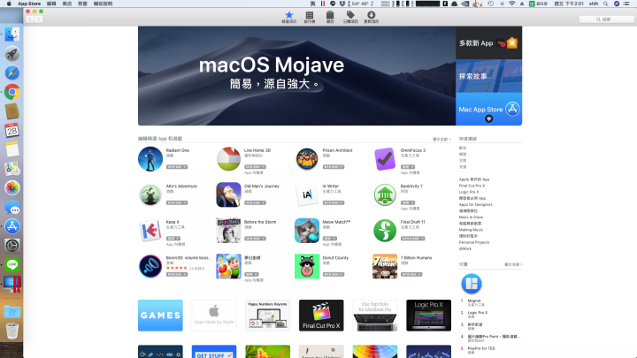Screen dimensions: 637x358
Task: Open the 商店 menu in the menu bar
Action: tap(67, 4)
